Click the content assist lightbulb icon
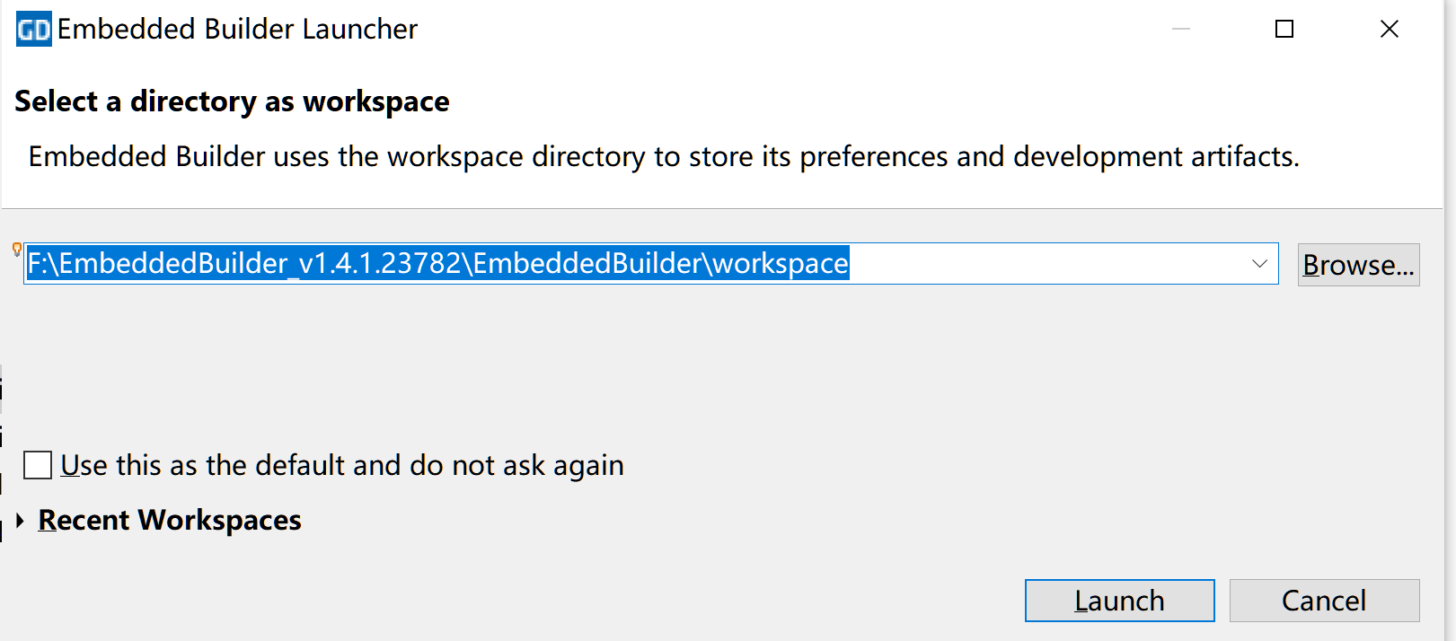 point(16,250)
